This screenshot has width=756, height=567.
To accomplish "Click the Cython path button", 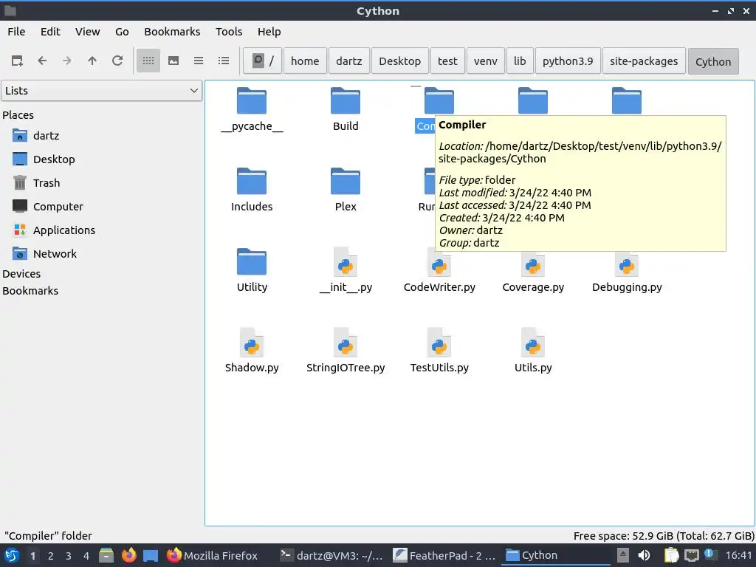I will pyautogui.click(x=713, y=62).
